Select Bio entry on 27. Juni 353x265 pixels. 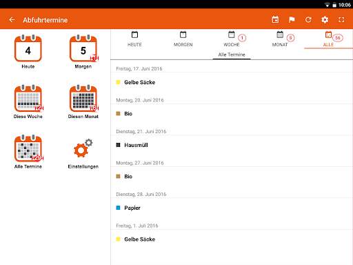[x=232, y=177]
